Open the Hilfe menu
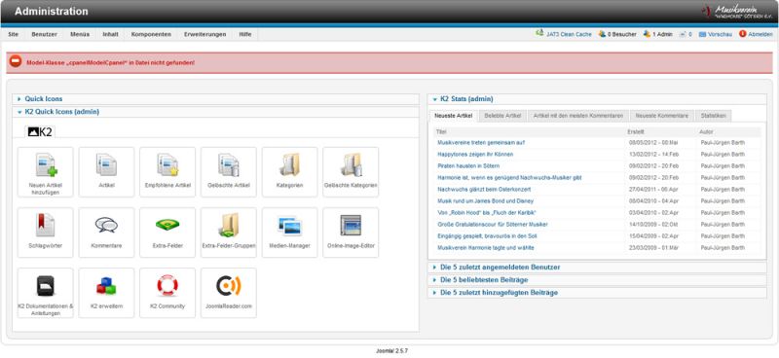 [245, 34]
